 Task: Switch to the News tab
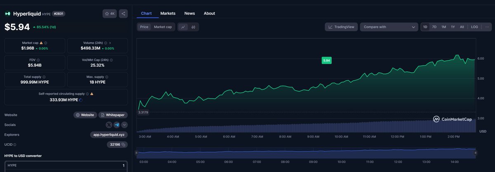click(190, 13)
